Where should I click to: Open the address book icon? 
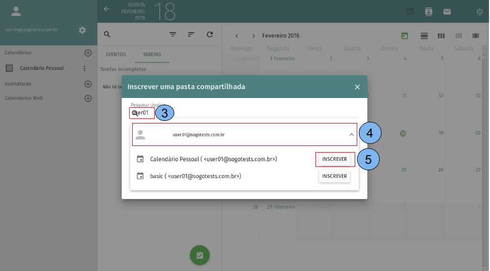(x=428, y=11)
